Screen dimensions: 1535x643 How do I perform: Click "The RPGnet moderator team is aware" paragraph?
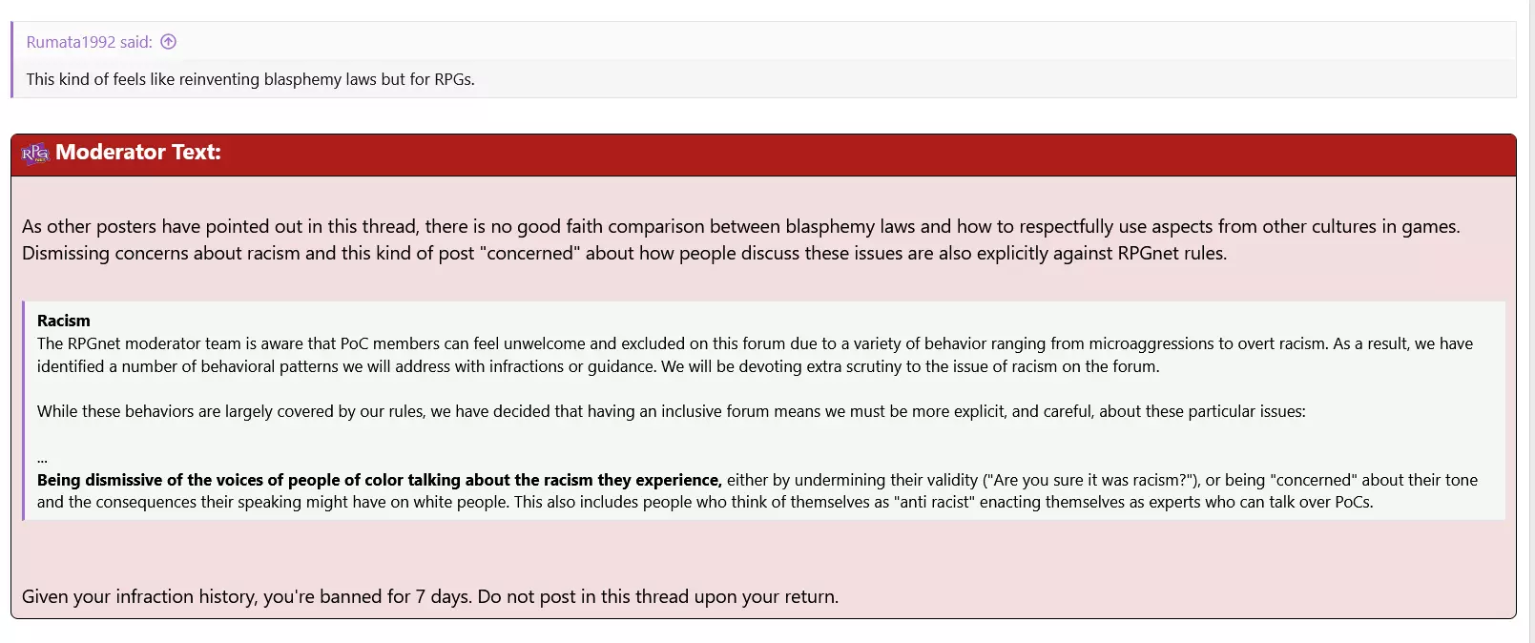click(x=755, y=355)
